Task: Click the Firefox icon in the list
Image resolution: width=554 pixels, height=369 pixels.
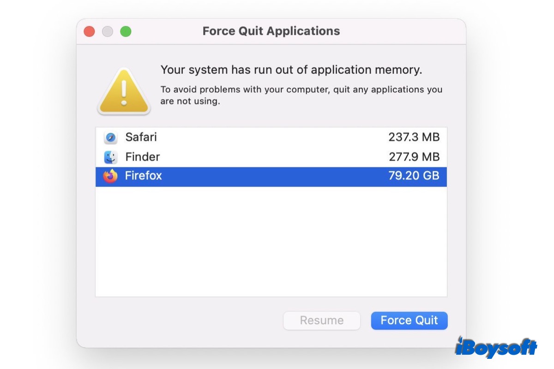Action: point(111,176)
